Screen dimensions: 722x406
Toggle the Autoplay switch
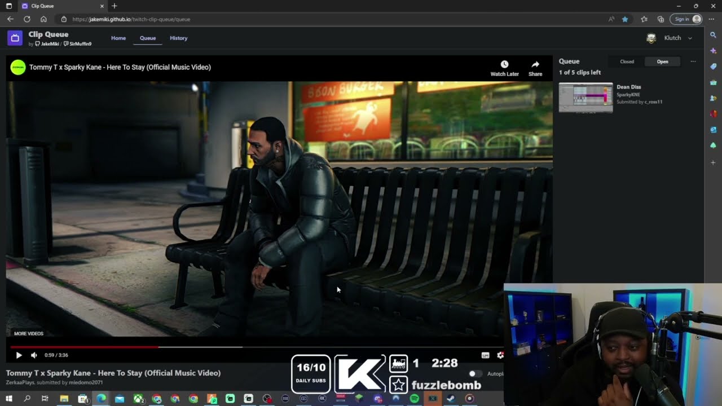tap(475, 373)
